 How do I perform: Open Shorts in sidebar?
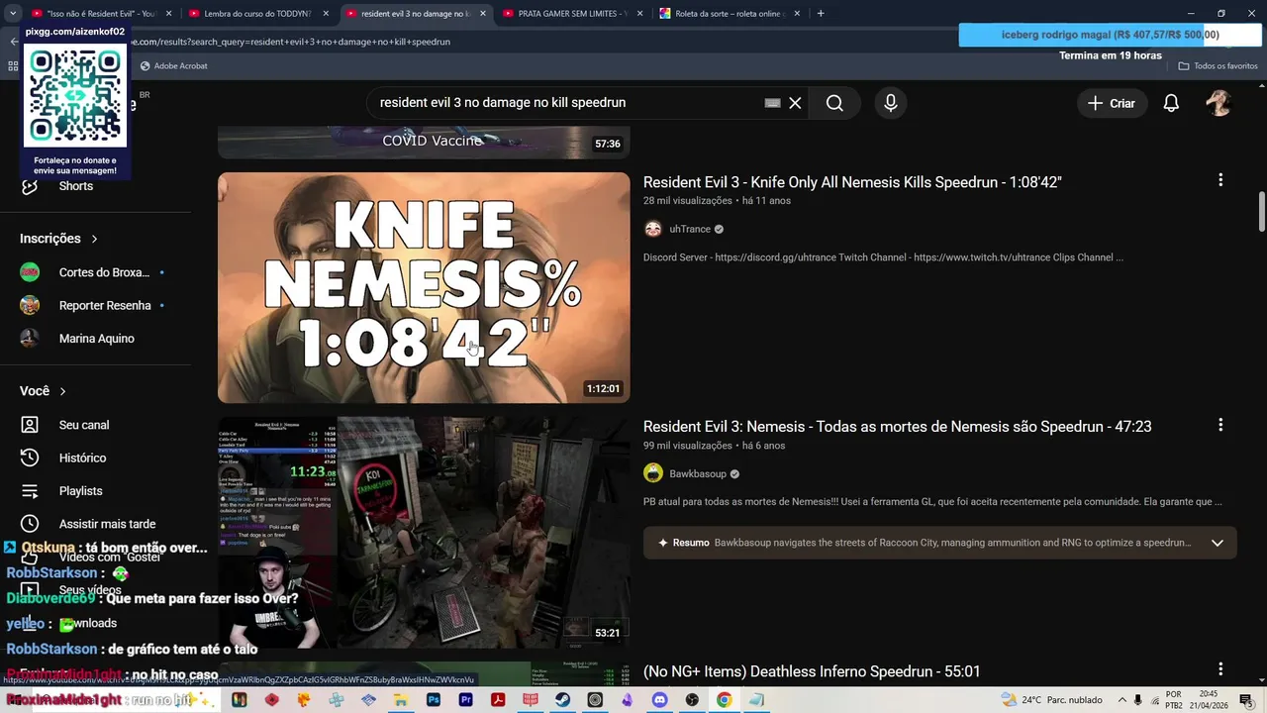pyautogui.click(x=75, y=186)
